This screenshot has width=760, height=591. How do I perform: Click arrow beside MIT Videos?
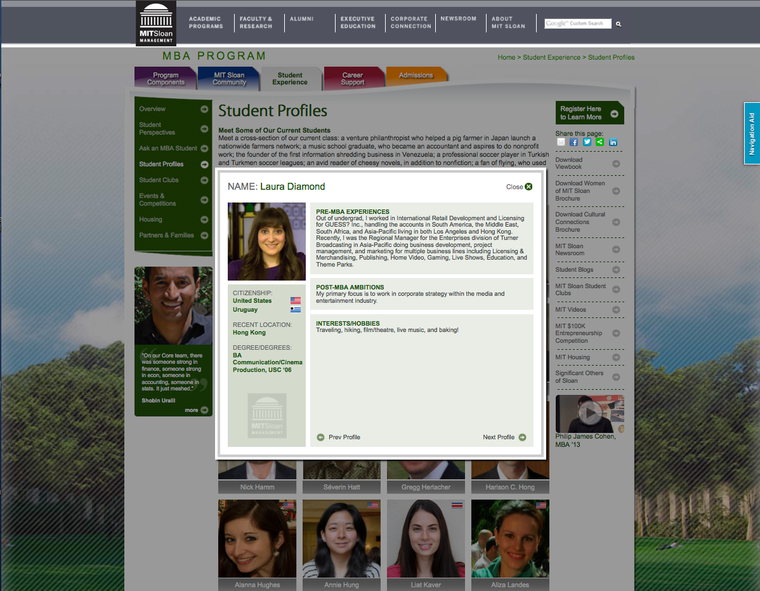pos(616,309)
